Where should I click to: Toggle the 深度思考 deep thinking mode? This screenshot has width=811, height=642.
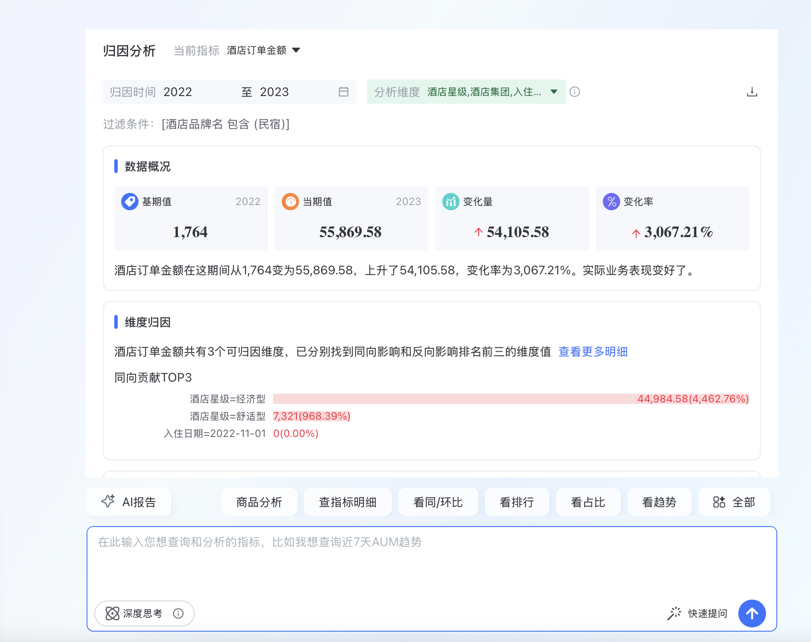coord(144,613)
